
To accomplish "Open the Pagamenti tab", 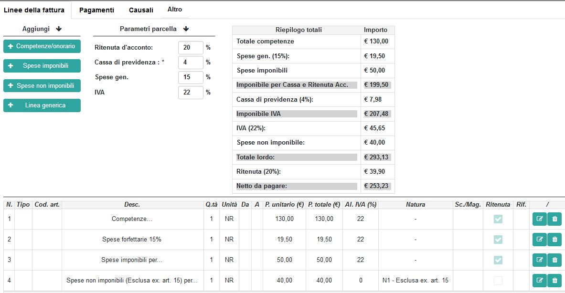I will pos(96,10).
